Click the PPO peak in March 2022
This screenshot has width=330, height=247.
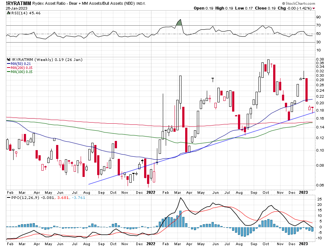point(180,198)
